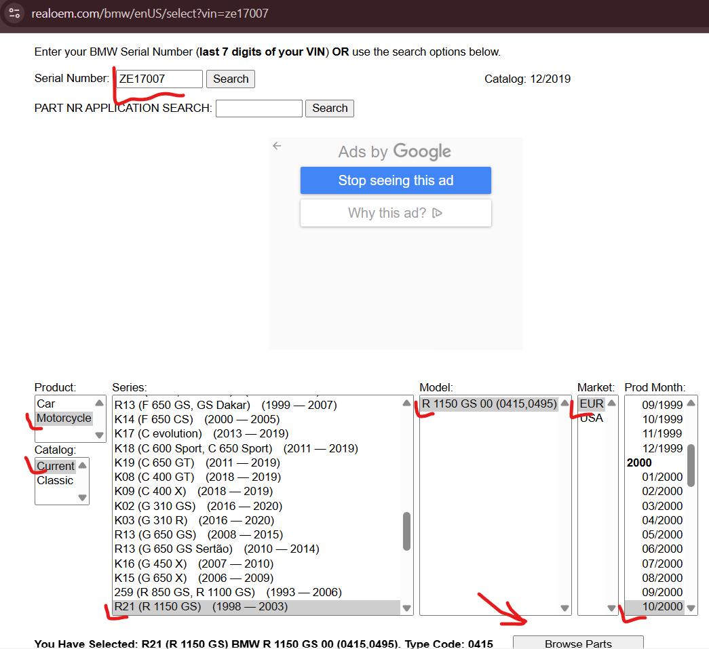The image size is (709, 649).
Task: Click the Model list scroll-down arrow
Action: coord(564,608)
